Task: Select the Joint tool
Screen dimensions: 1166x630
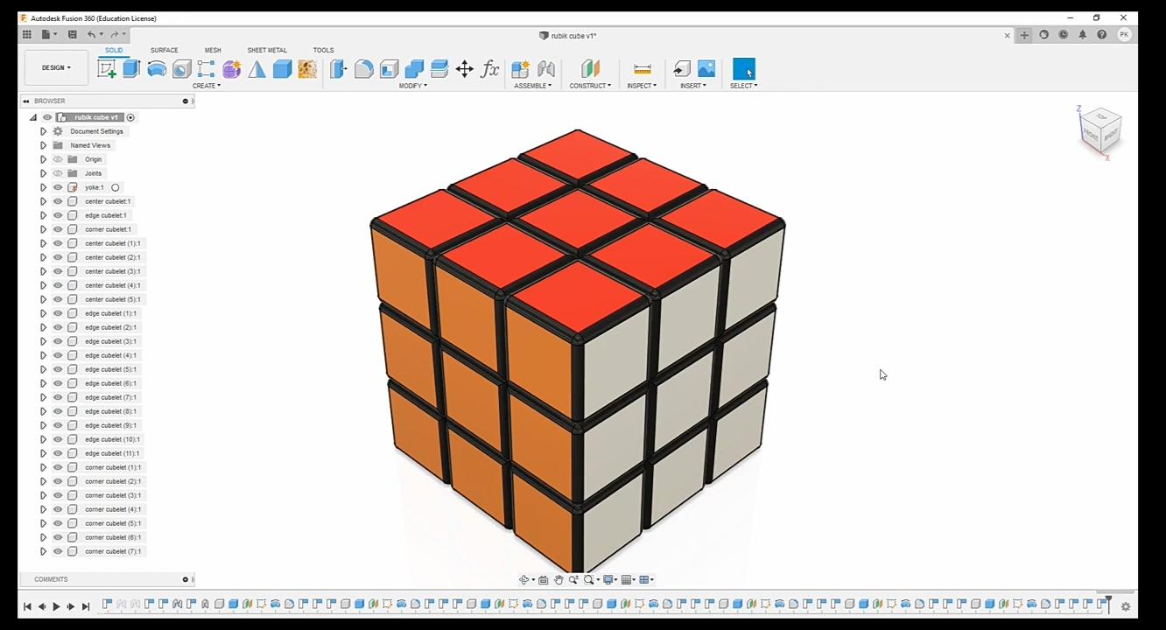Action: (546, 69)
